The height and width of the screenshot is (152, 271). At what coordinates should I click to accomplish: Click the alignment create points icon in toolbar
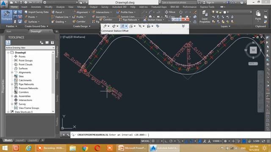click(x=123, y=26)
